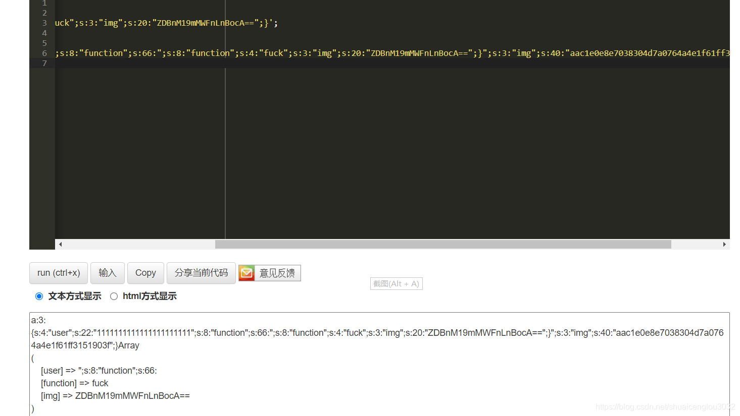Click output line '[img] => ZDBnM19mMWFnLnBocA=='

click(x=115, y=396)
